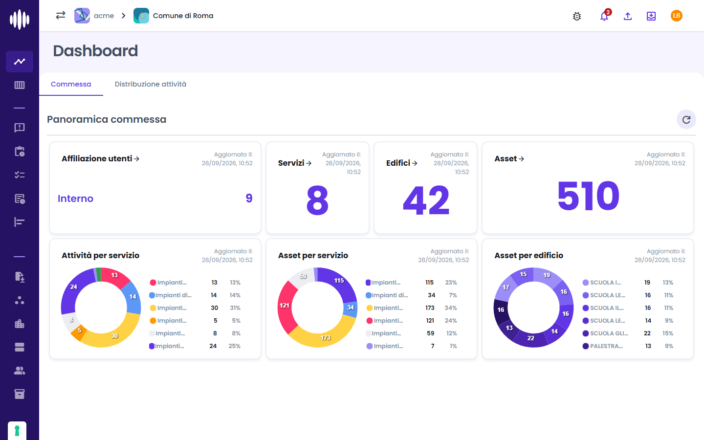Refresh the Panoramica commessa overview
The height and width of the screenshot is (440, 704).
pos(686,119)
